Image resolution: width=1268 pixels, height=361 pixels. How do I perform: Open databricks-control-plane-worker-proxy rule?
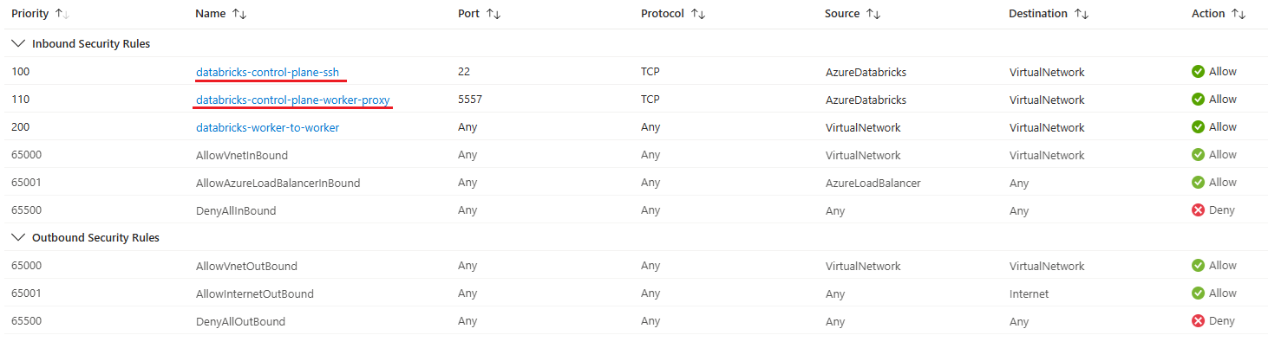click(x=293, y=100)
